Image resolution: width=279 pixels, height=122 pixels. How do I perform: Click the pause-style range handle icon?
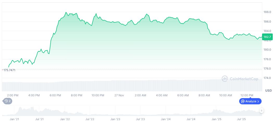coord(262,111)
